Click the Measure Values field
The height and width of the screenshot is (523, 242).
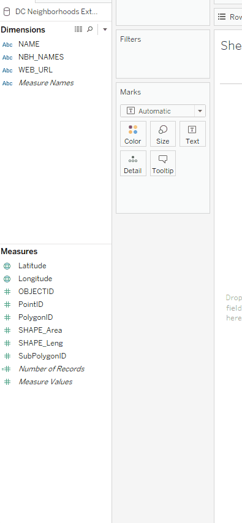click(45, 382)
